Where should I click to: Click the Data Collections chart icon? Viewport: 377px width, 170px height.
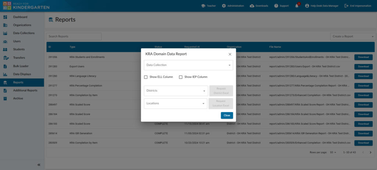point(5,33)
